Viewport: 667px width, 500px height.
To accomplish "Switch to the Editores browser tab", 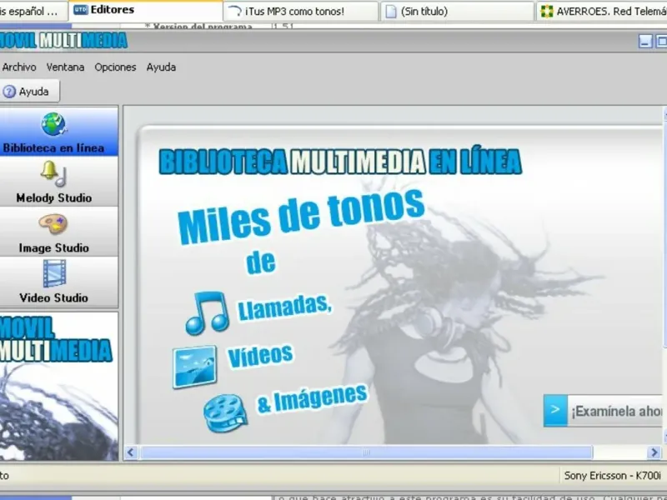I will point(145,11).
